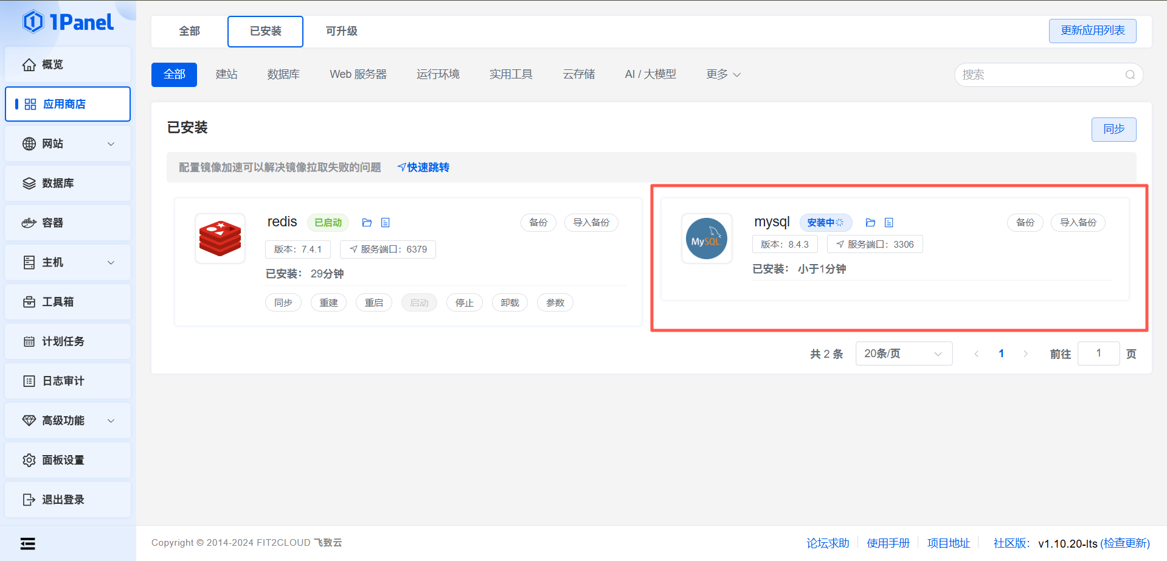This screenshot has width=1167, height=561.
Task: Click redis 备份 backup button
Action: [538, 223]
